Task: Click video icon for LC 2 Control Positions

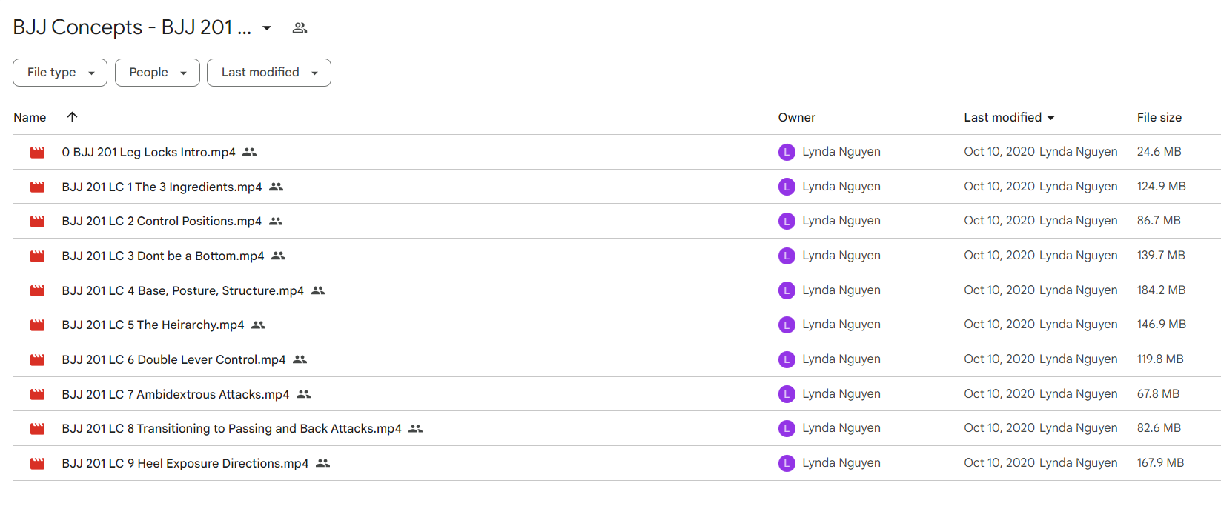Action: coord(38,221)
